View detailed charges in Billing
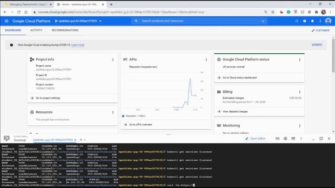The height and width of the screenshot is (188, 335). [235, 111]
